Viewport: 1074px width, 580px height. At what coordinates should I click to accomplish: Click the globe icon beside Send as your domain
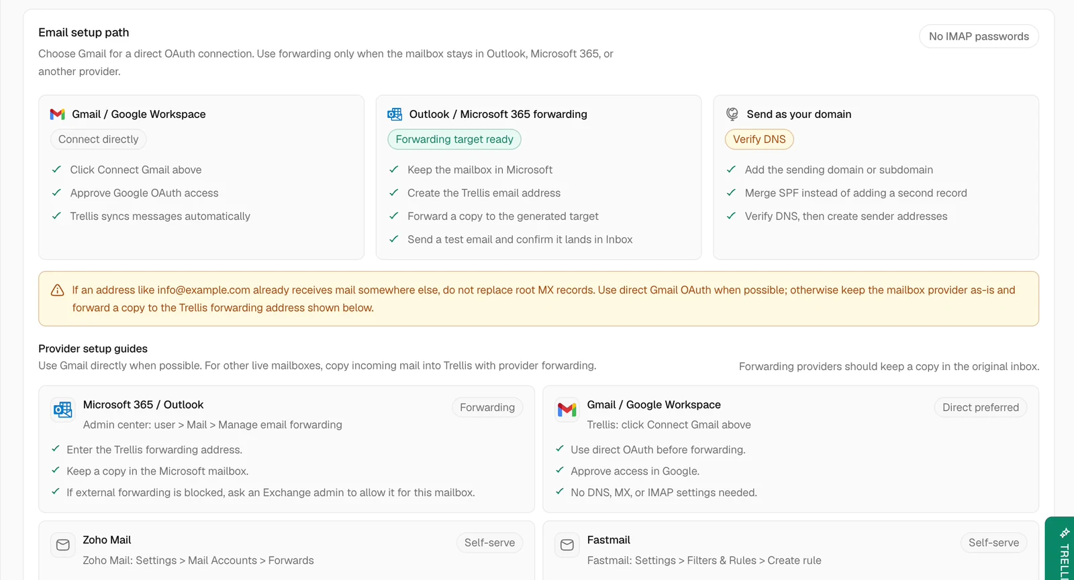[x=732, y=115]
